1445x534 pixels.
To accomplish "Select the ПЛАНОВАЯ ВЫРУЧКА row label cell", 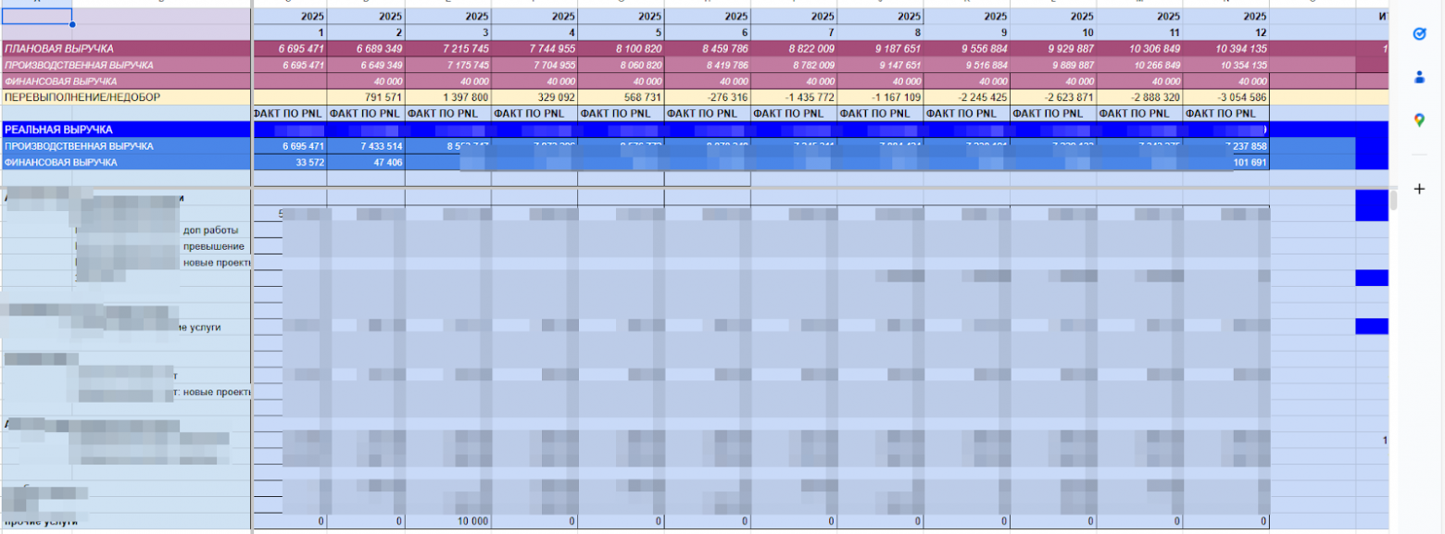I will point(127,48).
